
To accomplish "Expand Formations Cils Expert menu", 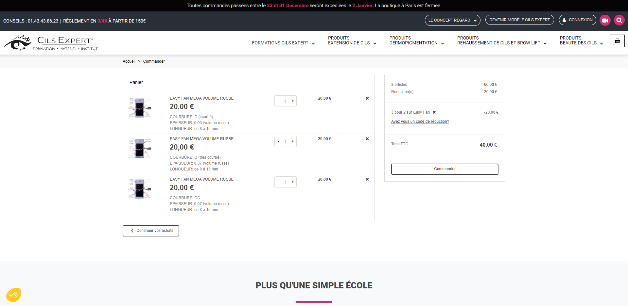I will (283, 43).
